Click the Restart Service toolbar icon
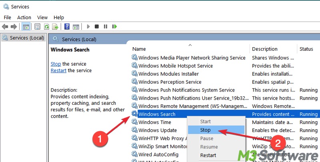Image resolution: width=320 pixels, height=162 pixels. pyautogui.click(x=114, y=26)
